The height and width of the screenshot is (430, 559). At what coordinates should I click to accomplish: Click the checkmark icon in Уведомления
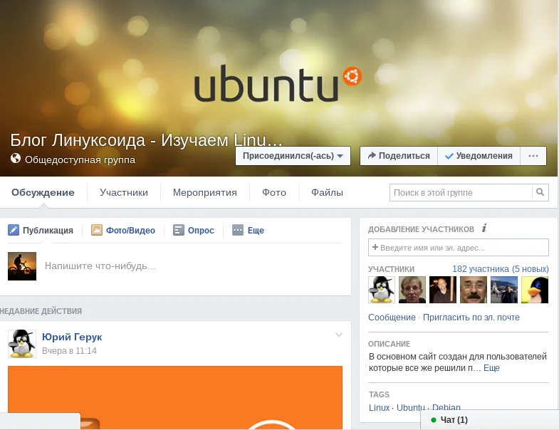pyautogui.click(x=449, y=156)
